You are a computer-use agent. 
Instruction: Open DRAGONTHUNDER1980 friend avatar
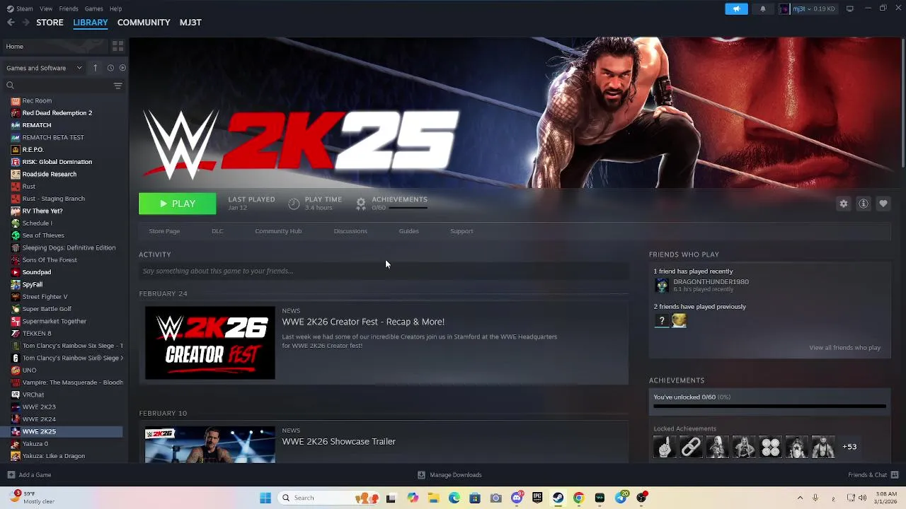(x=662, y=285)
